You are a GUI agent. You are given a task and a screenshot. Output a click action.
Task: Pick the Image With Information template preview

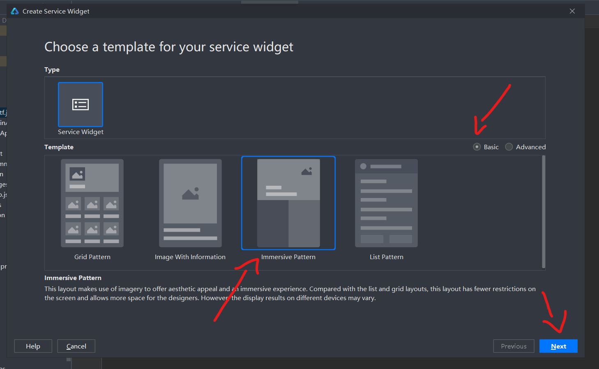[x=190, y=203]
